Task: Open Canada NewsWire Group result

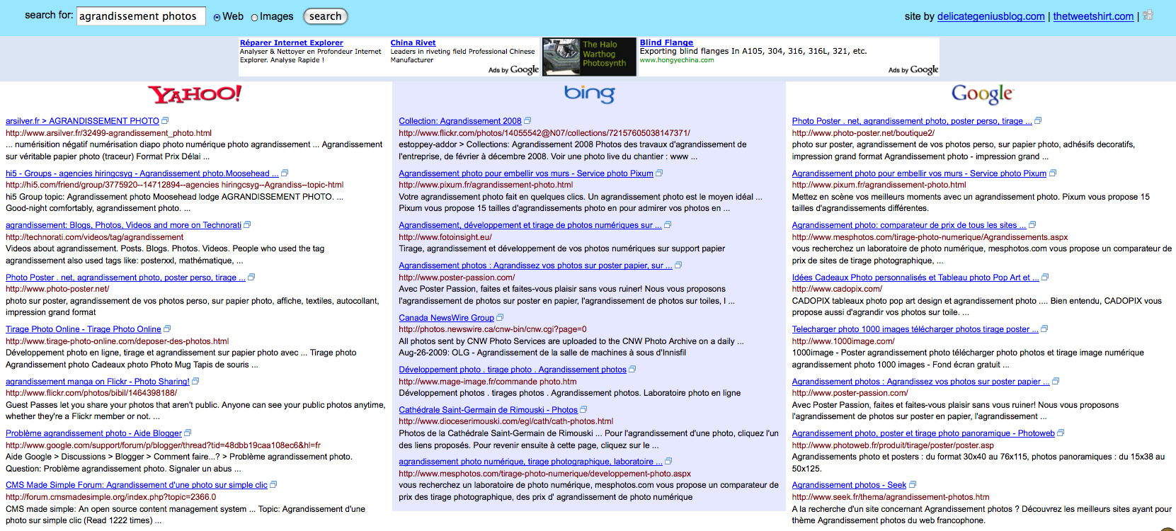Action: pyautogui.click(x=446, y=318)
